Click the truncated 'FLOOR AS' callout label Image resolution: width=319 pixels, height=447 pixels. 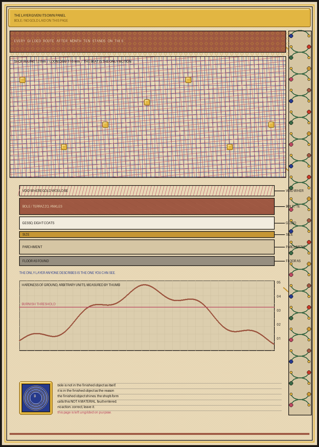(293, 261)
